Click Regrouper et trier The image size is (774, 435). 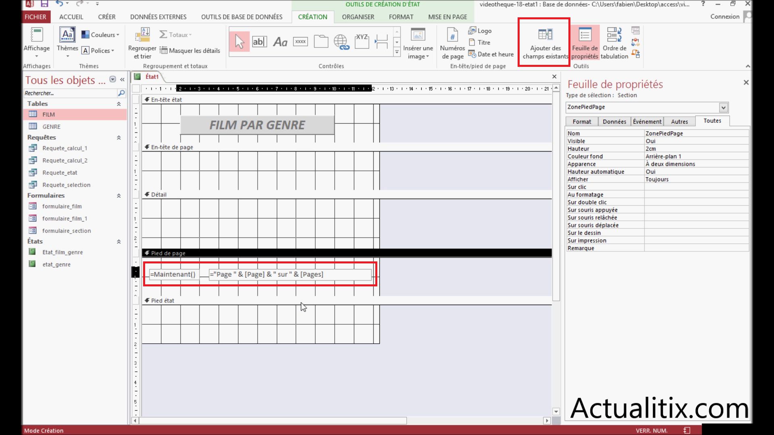[x=142, y=43]
